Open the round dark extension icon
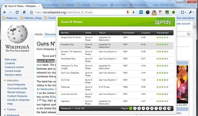The width and height of the screenshot is (198, 116). tap(147, 12)
